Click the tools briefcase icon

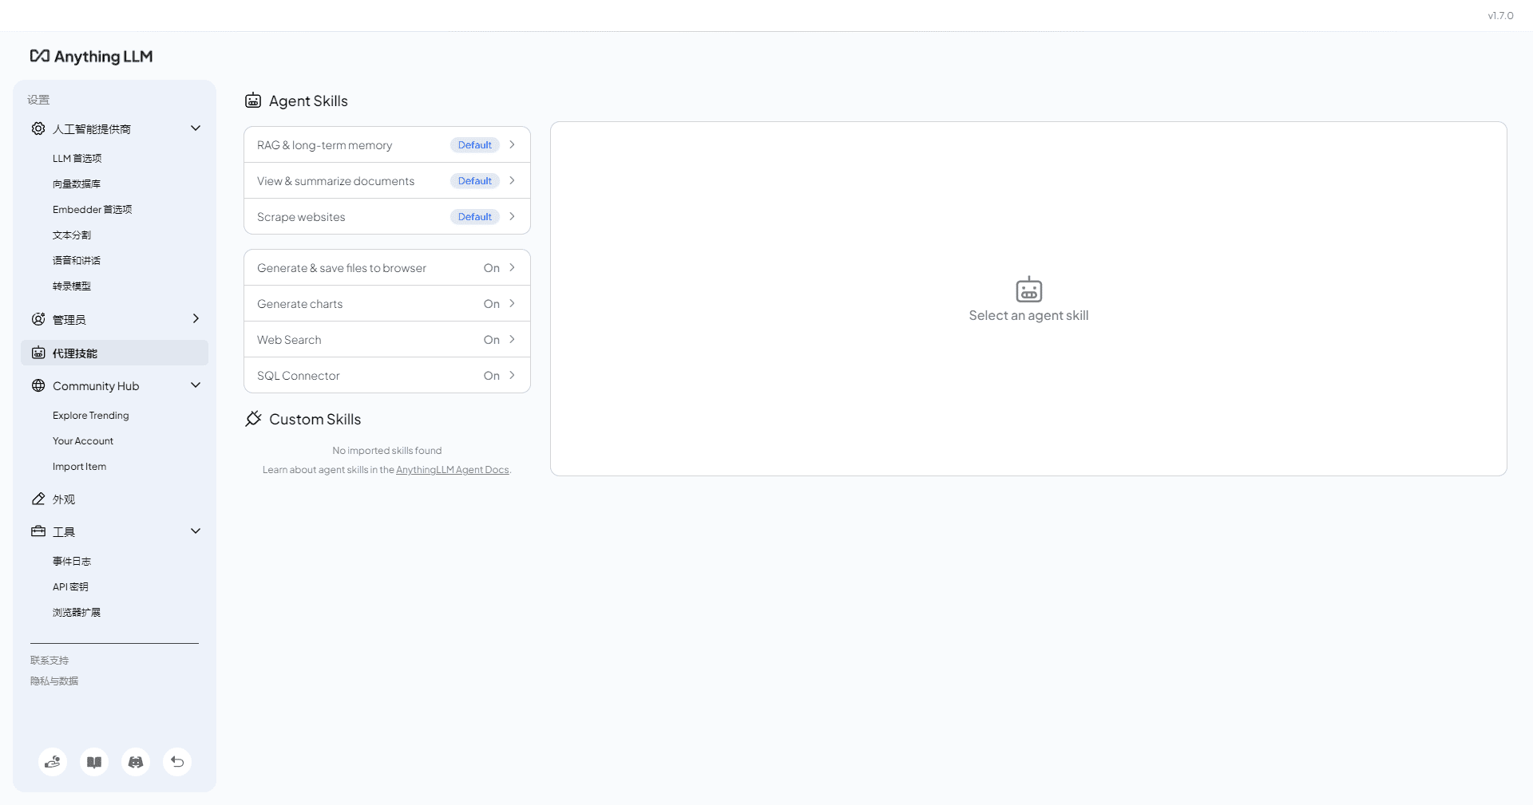[38, 531]
